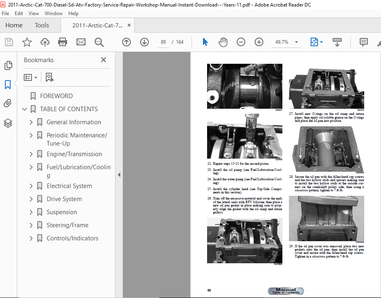This screenshot has width=381, height=298.
Task: Select the Steering/Frame bookmark
Action: coord(67,225)
